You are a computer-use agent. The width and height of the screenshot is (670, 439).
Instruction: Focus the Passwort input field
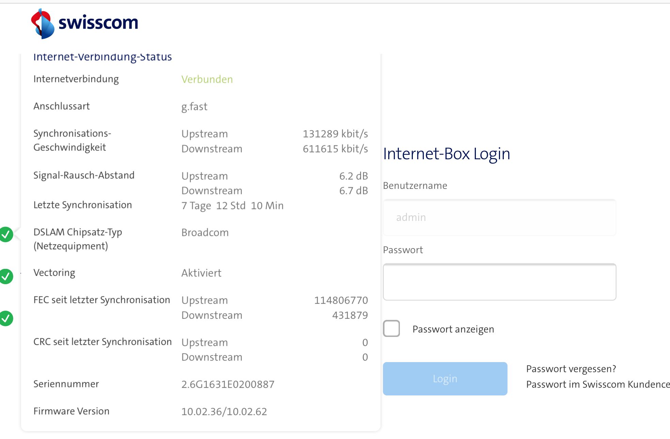point(499,282)
